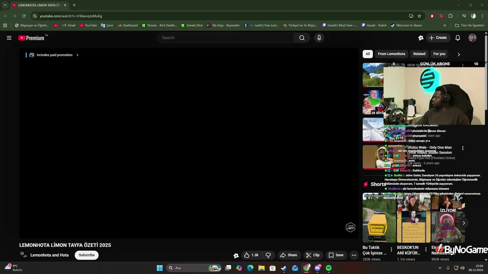Viewport: 488px width, 274px height.
Task: Open Steam from the taskbar
Action: (284, 268)
